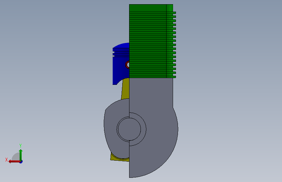Click the blue Z axis dot of triad

(x=21, y=162)
